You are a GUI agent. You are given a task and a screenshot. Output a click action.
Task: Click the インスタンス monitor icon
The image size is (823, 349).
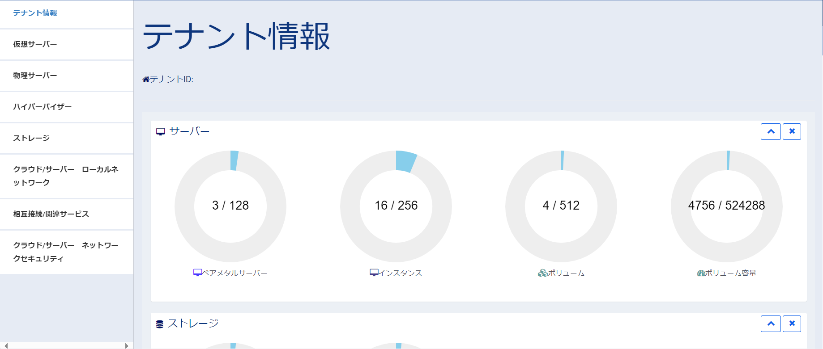coord(374,273)
